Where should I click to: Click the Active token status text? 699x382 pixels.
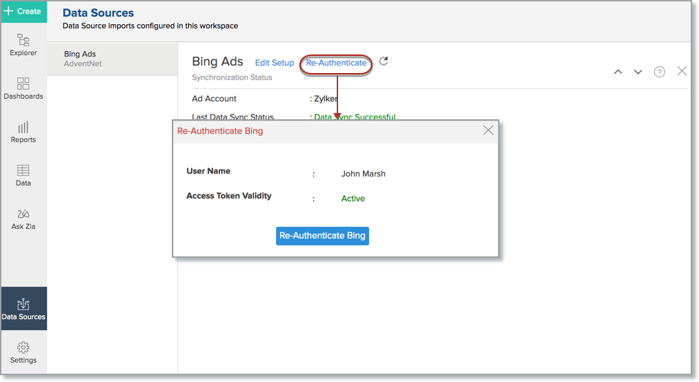(x=353, y=199)
